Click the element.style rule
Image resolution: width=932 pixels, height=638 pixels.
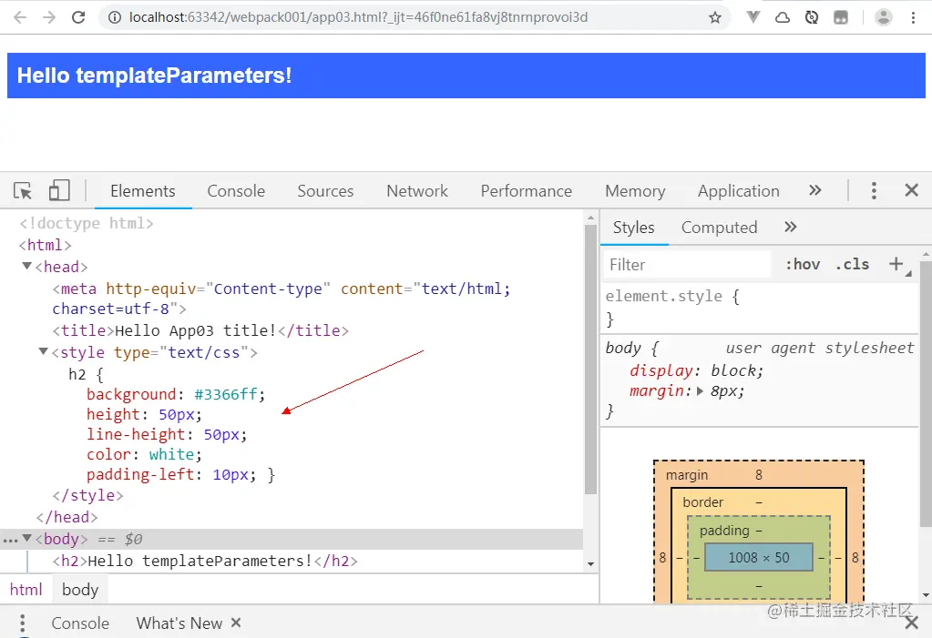pyautogui.click(x=672, y=296)
